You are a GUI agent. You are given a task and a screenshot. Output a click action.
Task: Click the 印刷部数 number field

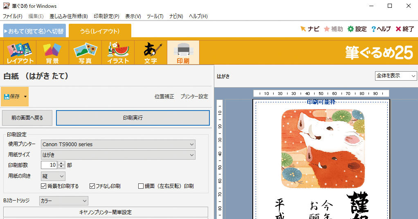point(49,165)
